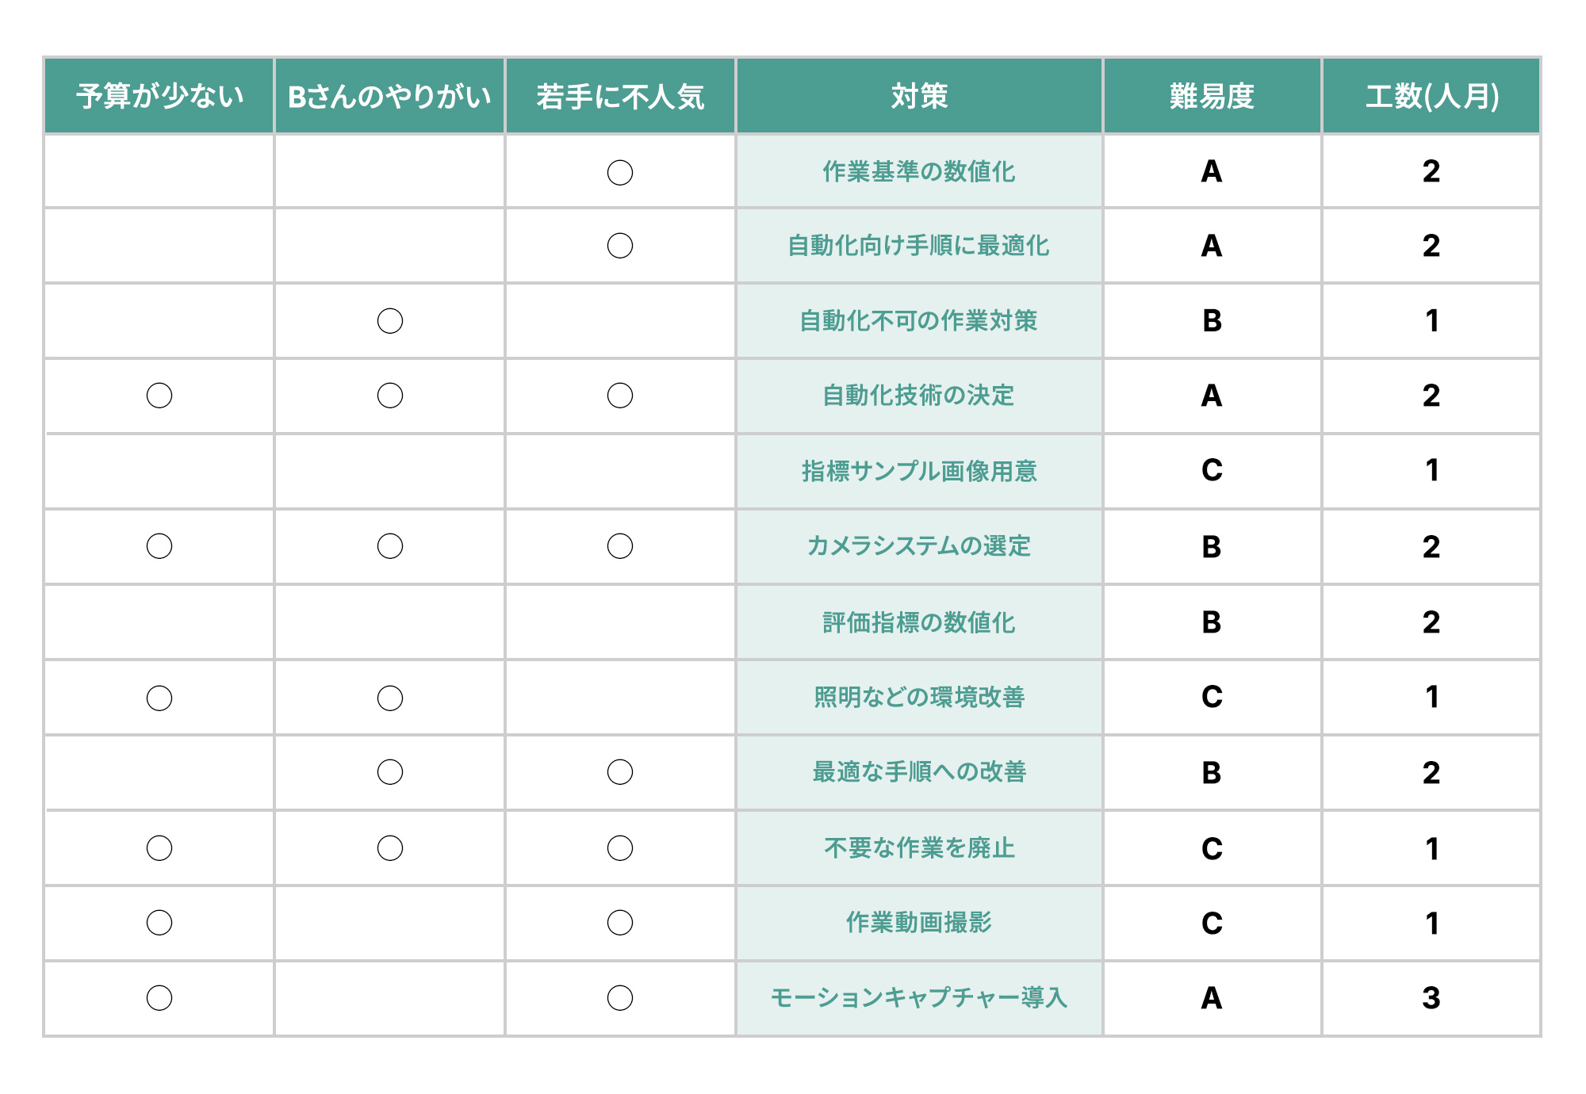Click the circle in 作業基準の数値化 row

[x=620, y=172]
